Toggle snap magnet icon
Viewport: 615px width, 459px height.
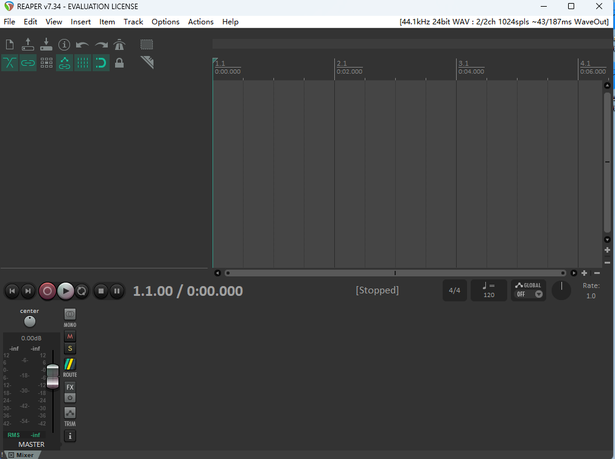[101, 63]
